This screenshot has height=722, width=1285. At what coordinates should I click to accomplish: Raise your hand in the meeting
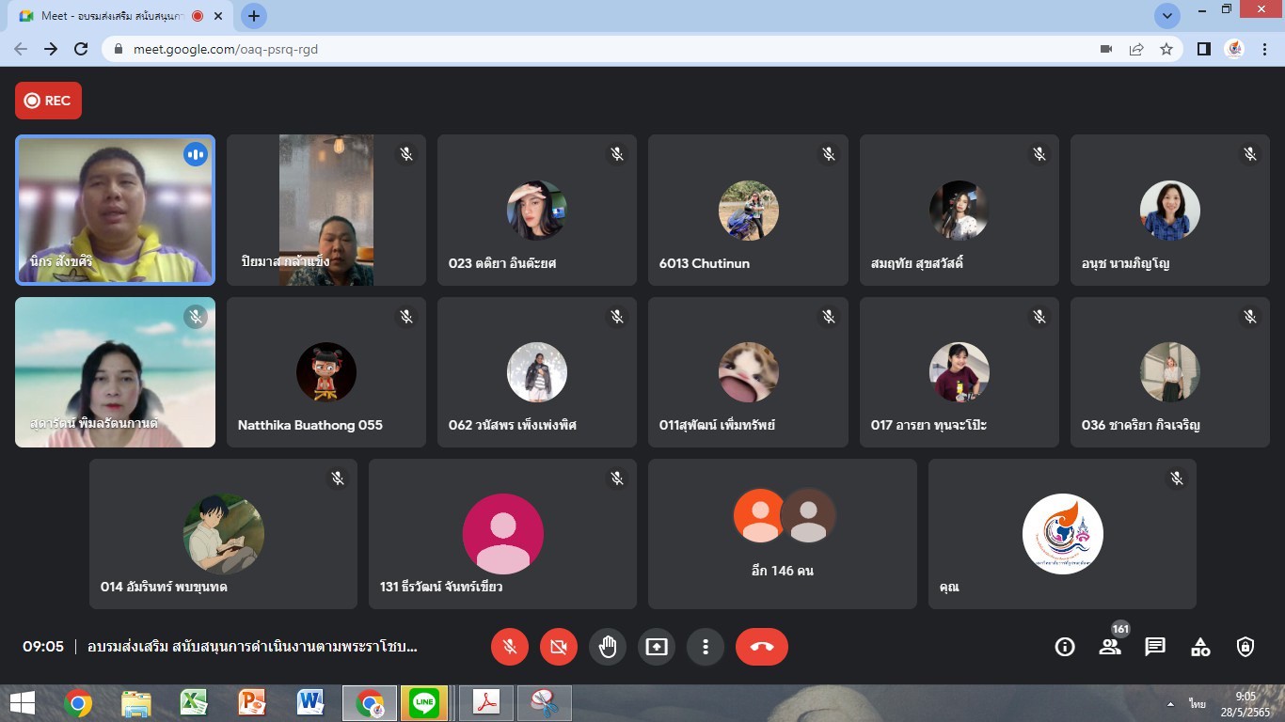(x=608, y=647)
